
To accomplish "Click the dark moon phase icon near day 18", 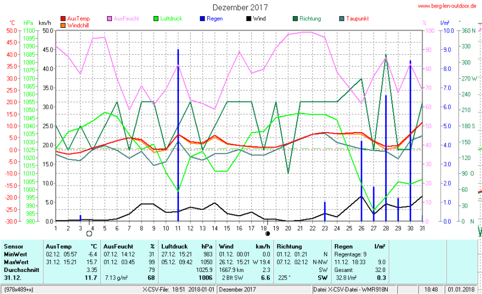I will 267,233.
